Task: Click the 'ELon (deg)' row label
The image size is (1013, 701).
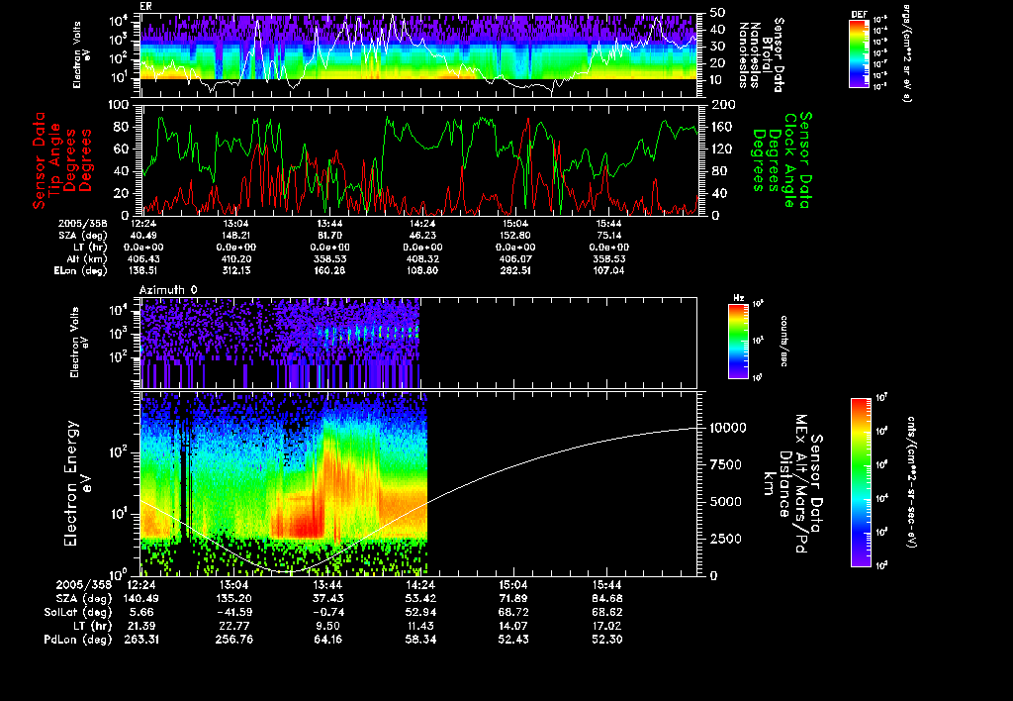Action: [x=81, y=271]
